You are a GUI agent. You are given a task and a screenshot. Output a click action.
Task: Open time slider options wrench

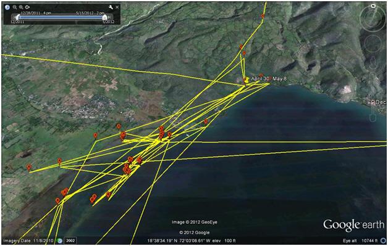click(x=111, y=7)
